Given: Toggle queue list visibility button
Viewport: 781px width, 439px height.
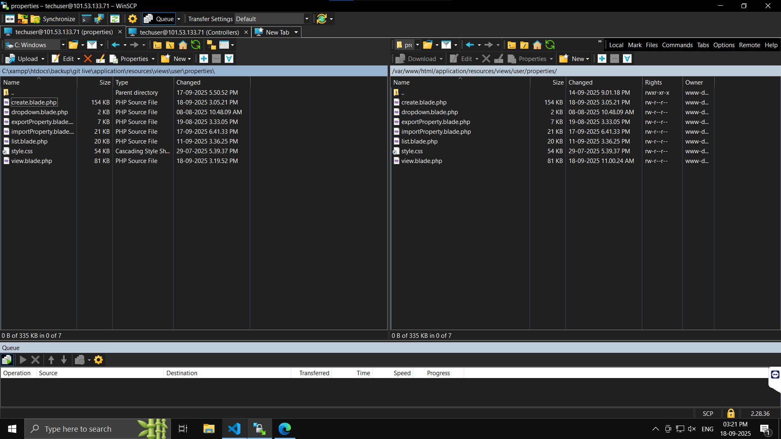Looking at the screenshot, I should click(7, 360).
